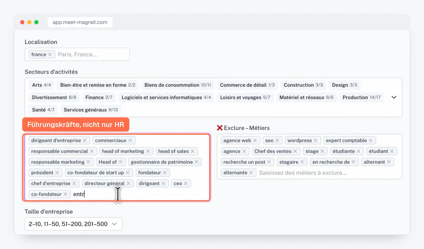
Task: Delete the fondateur tag via its X
Action: click(x=165, y=172)
